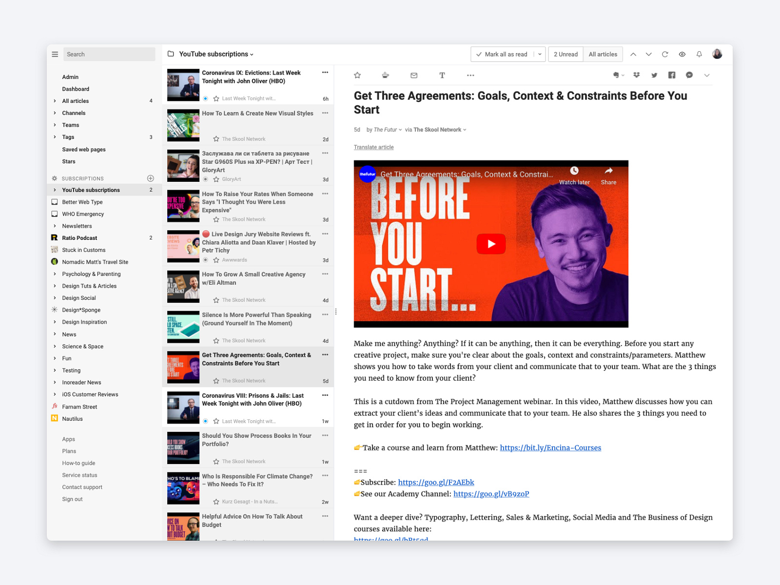Save article to read later (coffee cup)
This screenshot has height=585, width=780.
coord(385,75)
